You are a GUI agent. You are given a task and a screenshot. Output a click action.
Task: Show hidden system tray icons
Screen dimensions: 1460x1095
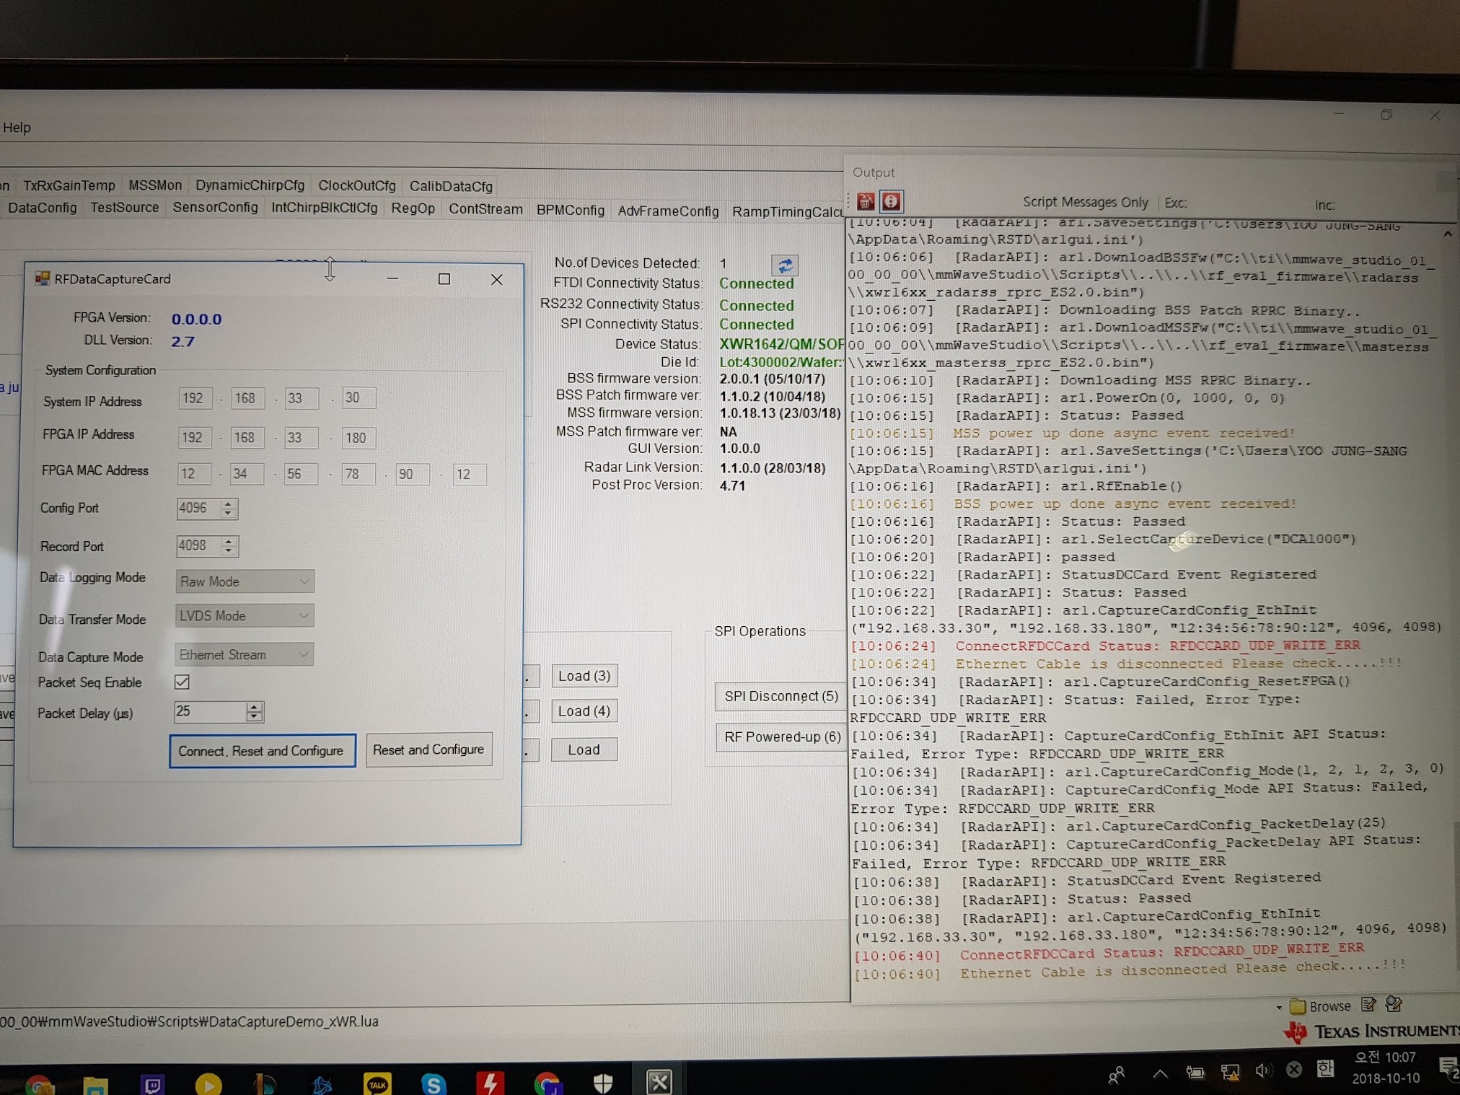click(x=1160, y=1073)
